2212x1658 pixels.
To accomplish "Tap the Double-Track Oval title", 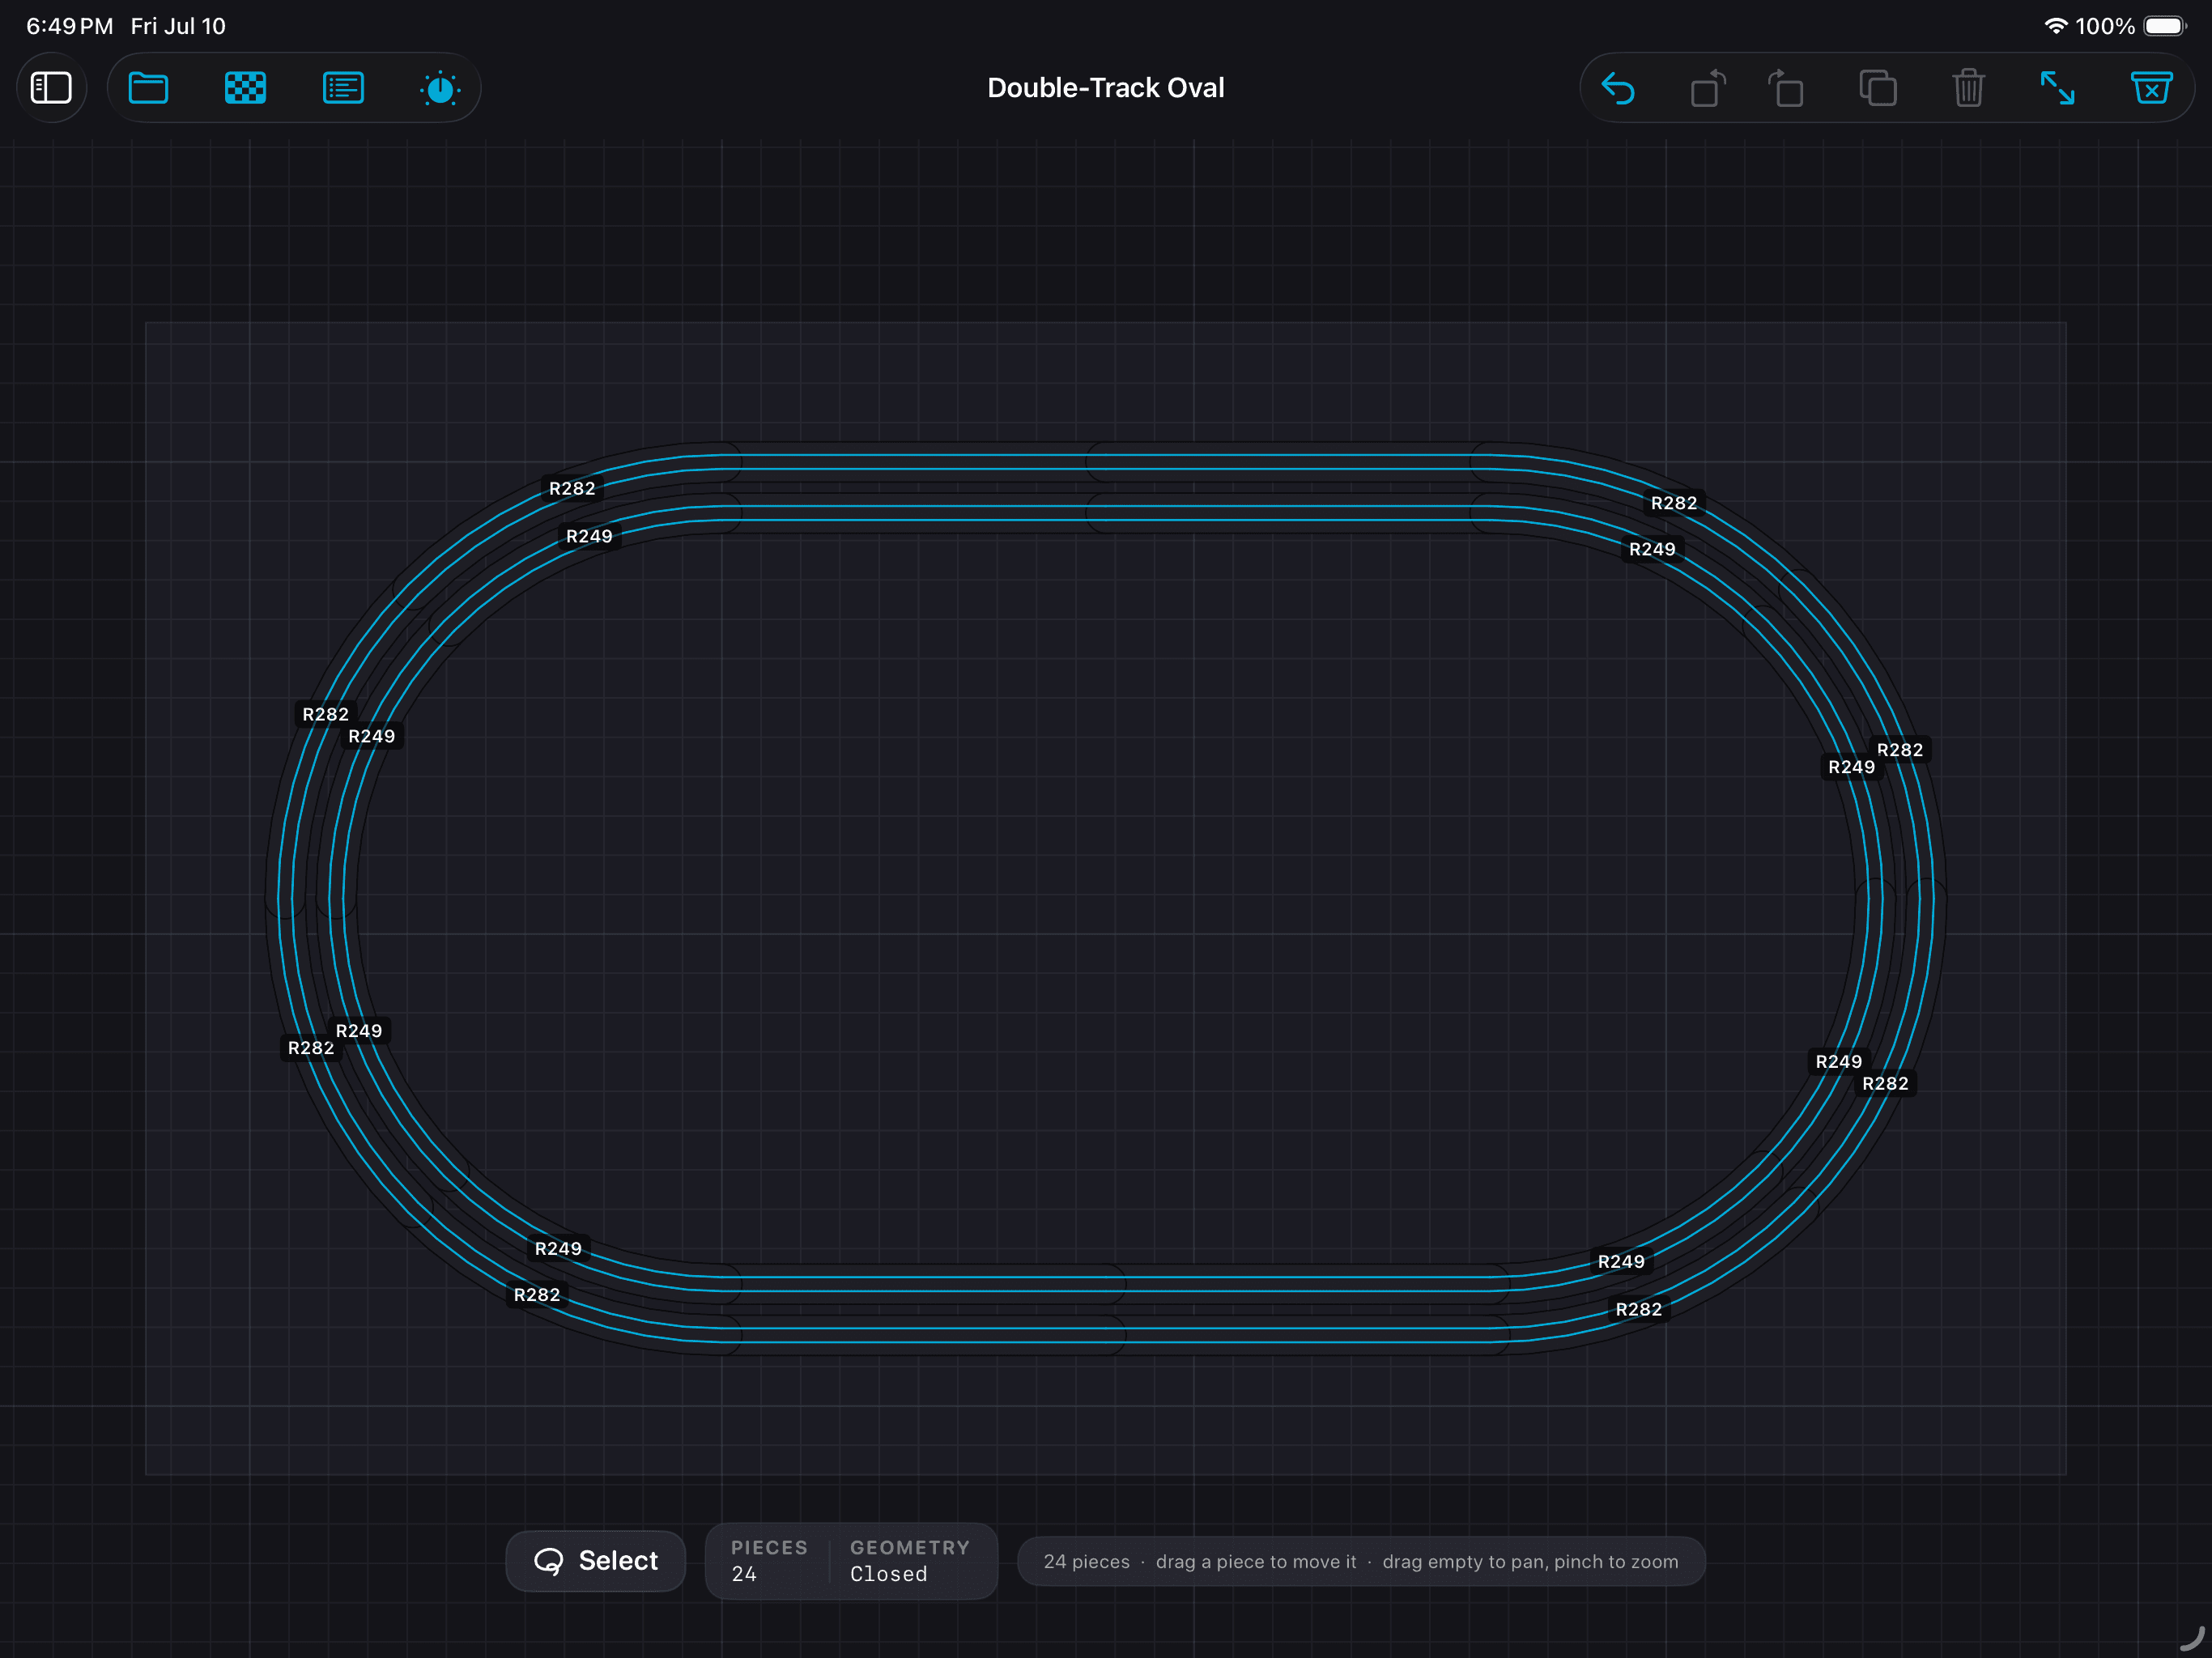I will pyautogui.click(x=1105, y=88).
